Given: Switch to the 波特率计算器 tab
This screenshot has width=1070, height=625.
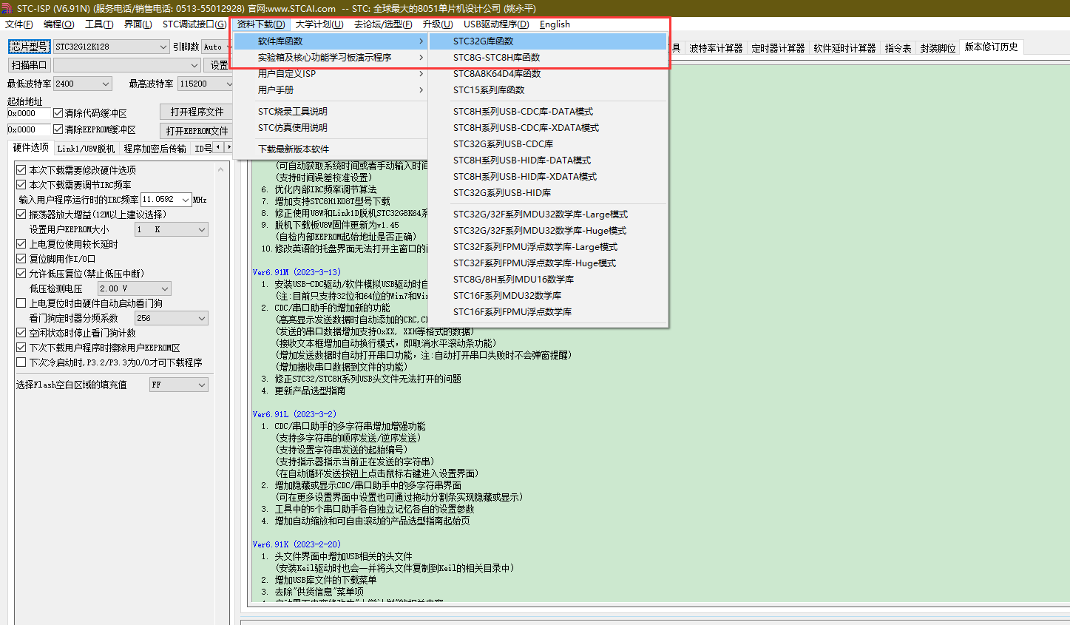Looking at the screenshot, I should (x=716, y=48).
